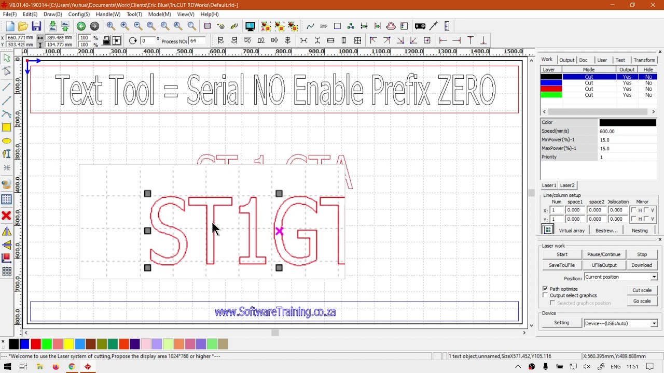664x373 pixels.
Task: Open the Windows Start menu
Action: click(x=7, y=367)
